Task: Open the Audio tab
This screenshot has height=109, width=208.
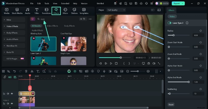Action: coord(28,11)
